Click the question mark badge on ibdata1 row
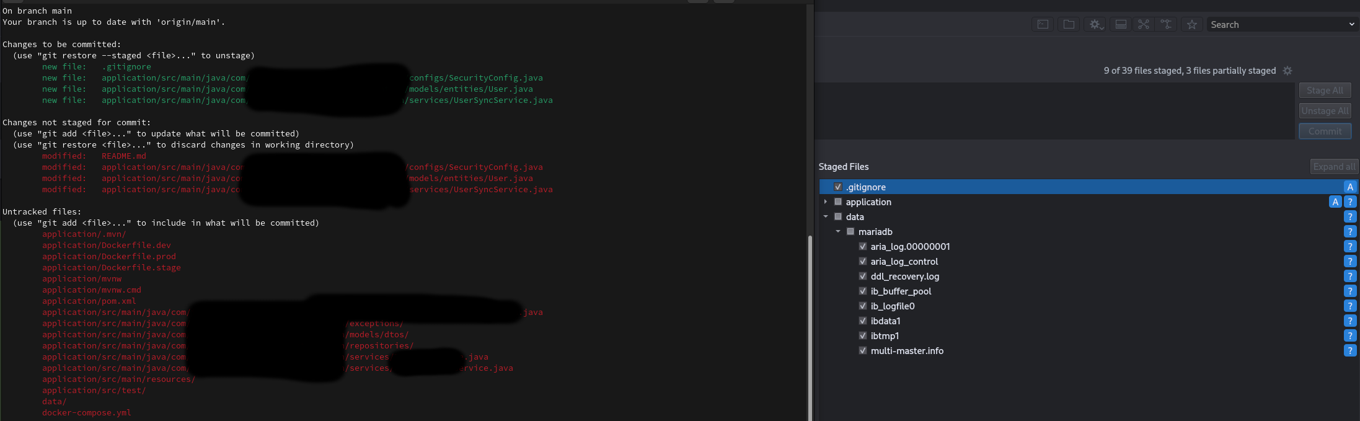The height and width of the screenshot is (421, 1360). 1350,321
